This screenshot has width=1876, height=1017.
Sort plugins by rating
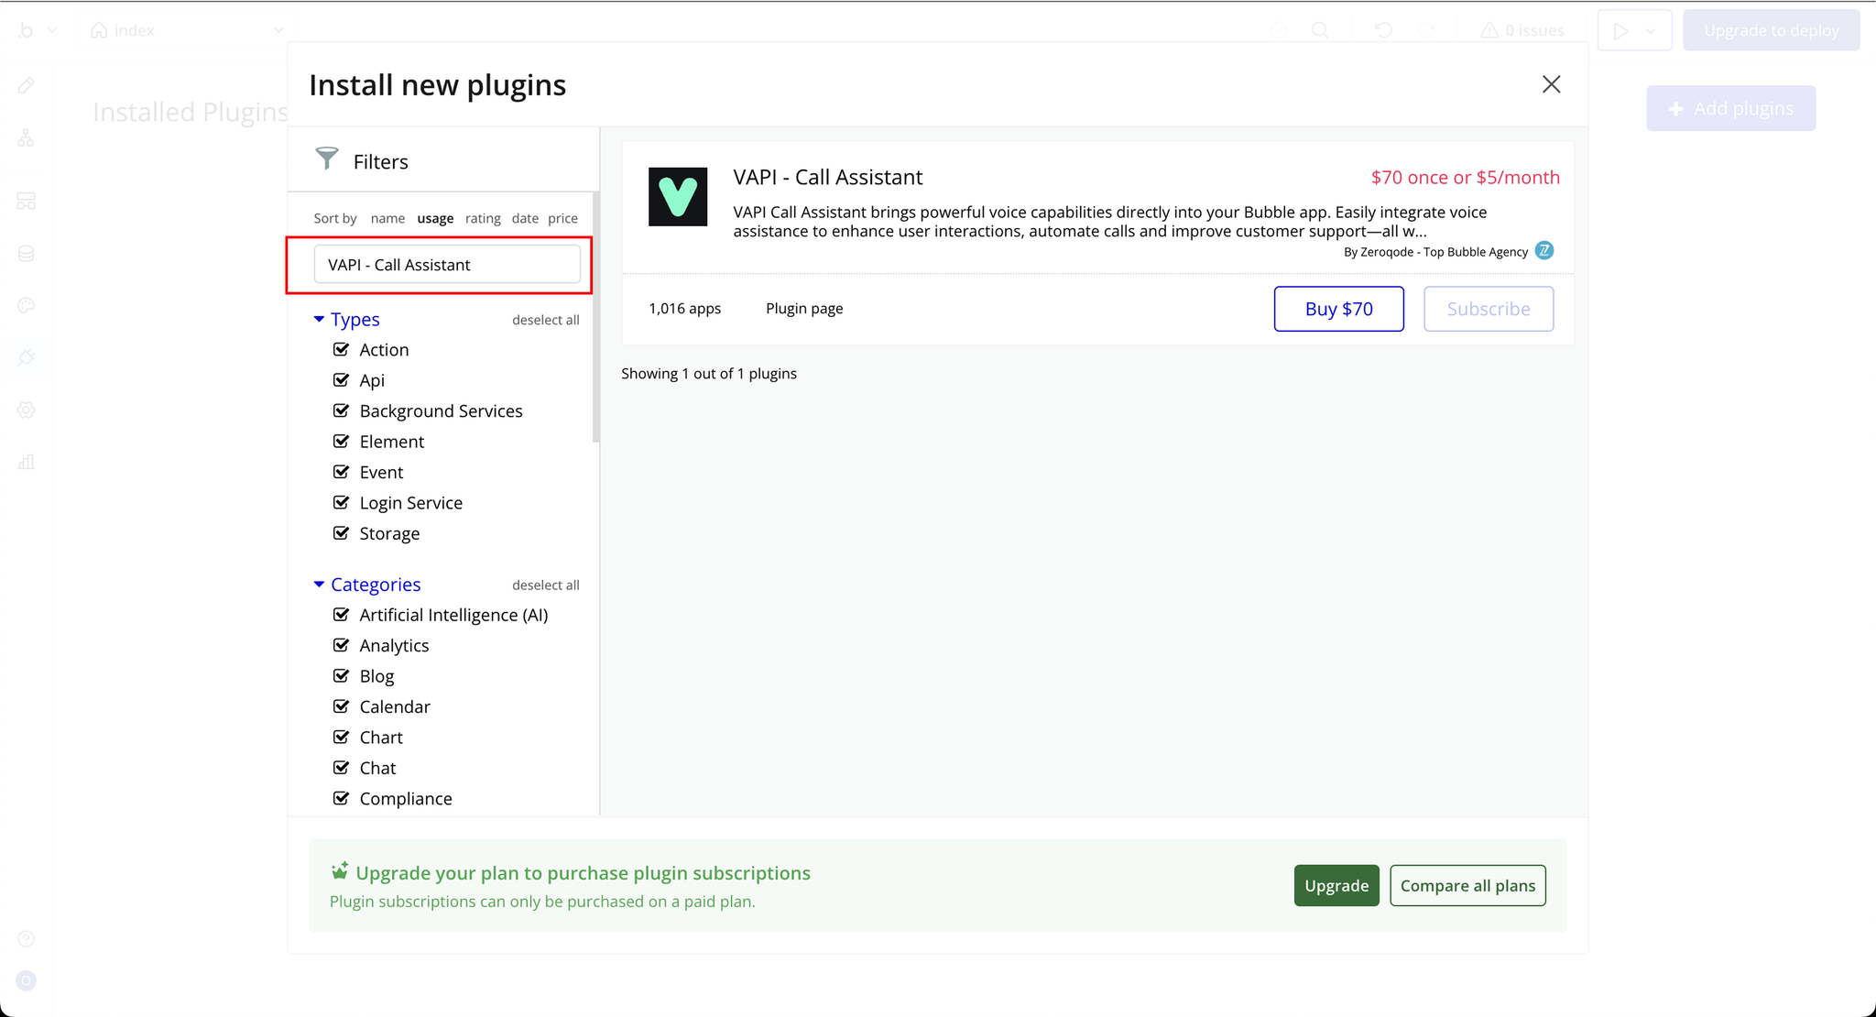[483, 218]
